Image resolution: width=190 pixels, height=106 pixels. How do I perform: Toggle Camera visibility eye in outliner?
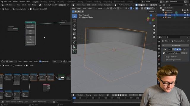pos(185,13)
